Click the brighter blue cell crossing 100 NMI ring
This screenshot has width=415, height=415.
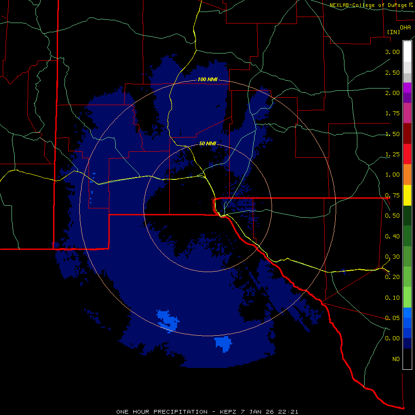pyautogui.click(x=168, y=321)
